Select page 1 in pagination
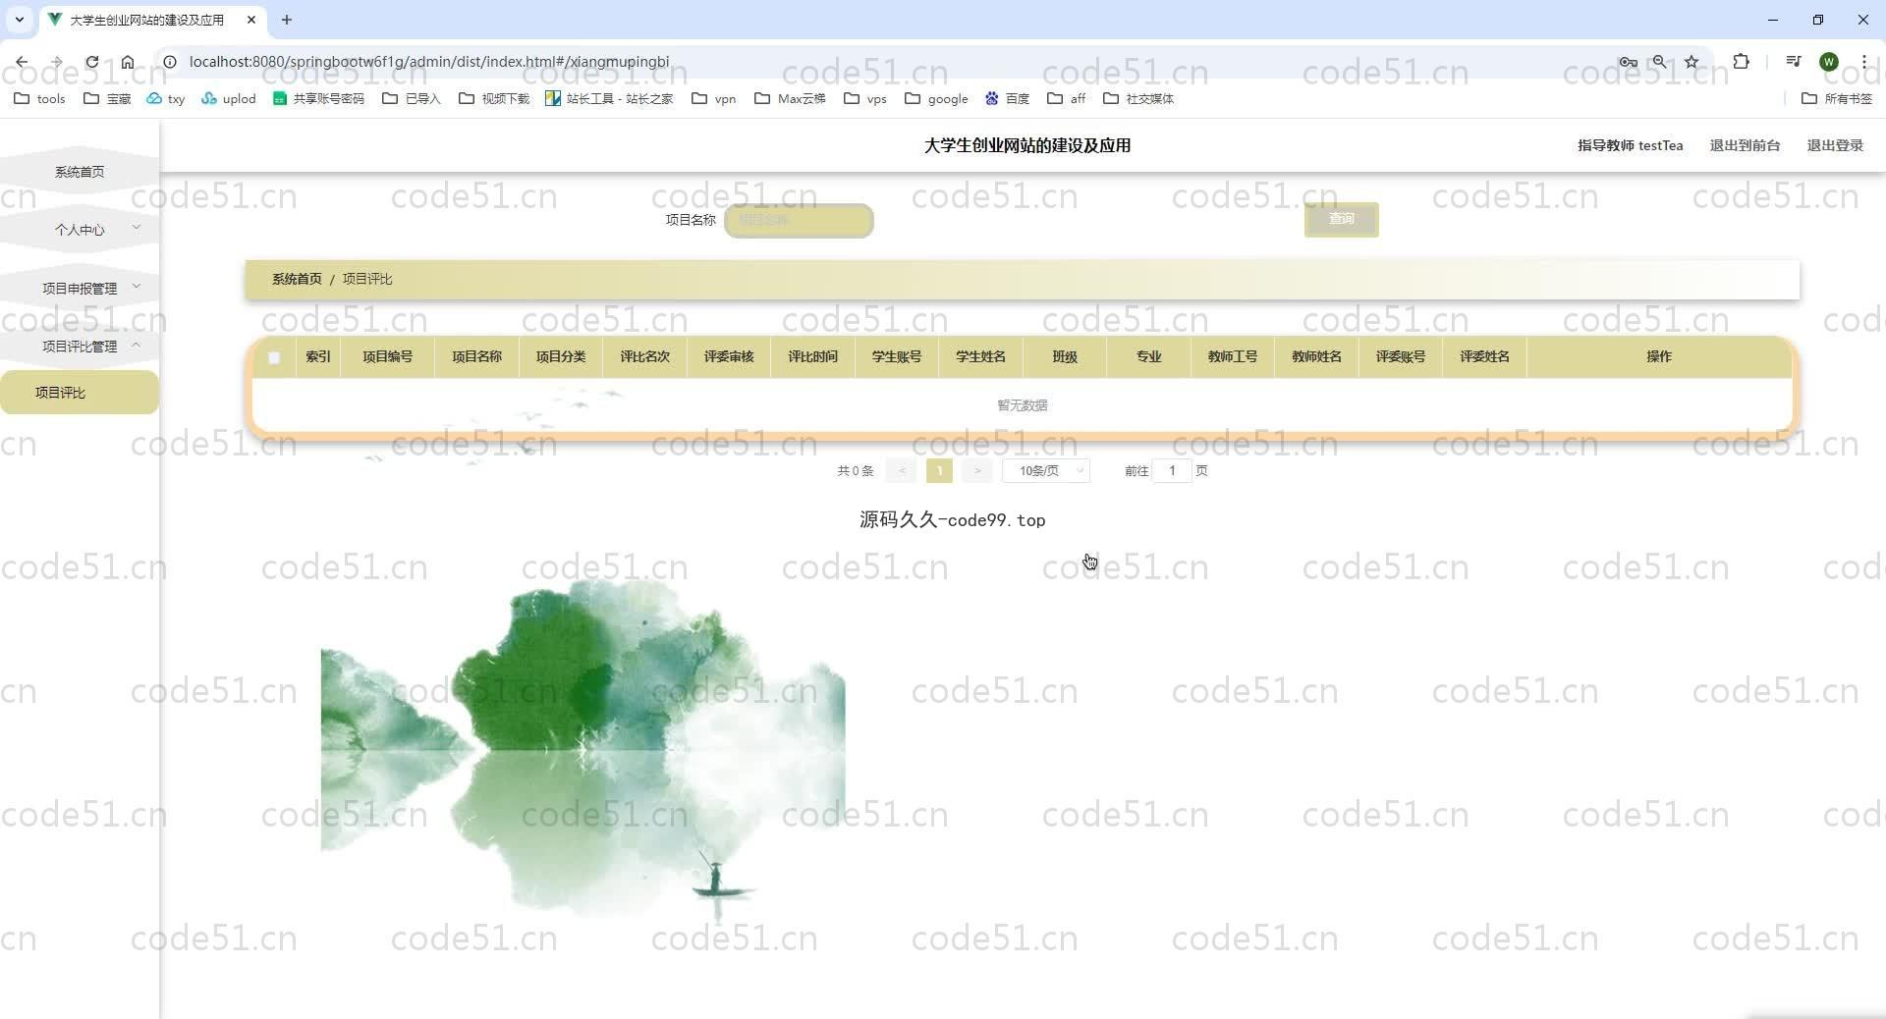Viewport: 1886px width, 1019px height. (939, 471)
